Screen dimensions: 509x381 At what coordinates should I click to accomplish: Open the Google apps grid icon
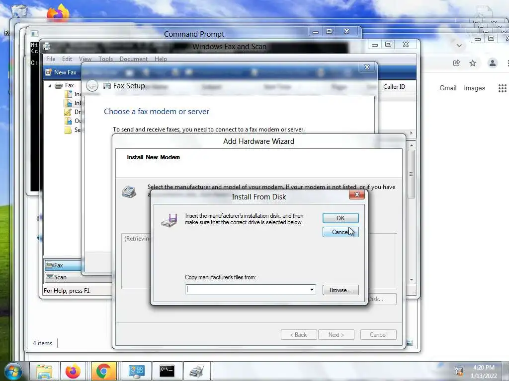tap(502, 88)
